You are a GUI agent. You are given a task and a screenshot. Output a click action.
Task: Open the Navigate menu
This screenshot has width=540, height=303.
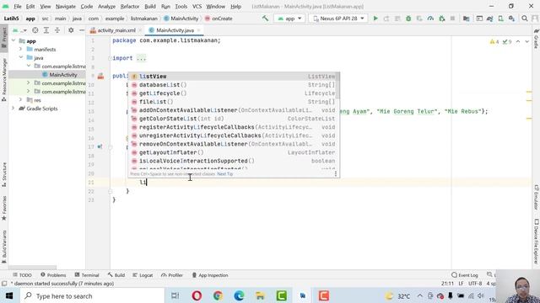coord(66,6)
